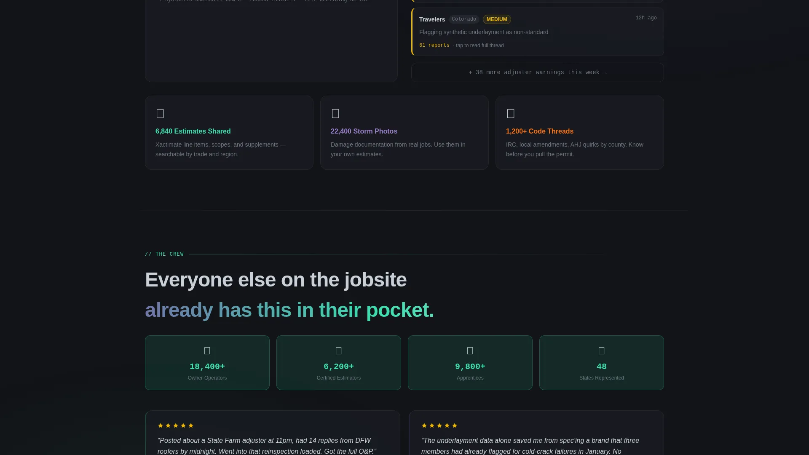809x455 pixels.
Task: Click the Colorado tag on Travelers warning
Action: (464, 19)
